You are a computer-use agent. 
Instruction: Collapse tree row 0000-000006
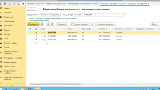[x=42, y=40]
